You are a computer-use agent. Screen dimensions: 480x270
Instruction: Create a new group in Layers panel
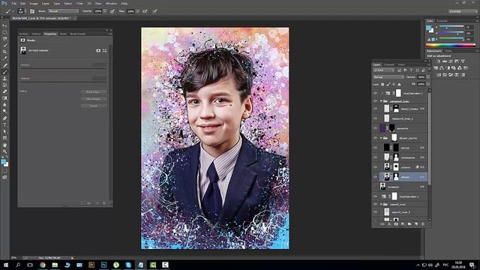pyautogui.click(x=409, y=224)
